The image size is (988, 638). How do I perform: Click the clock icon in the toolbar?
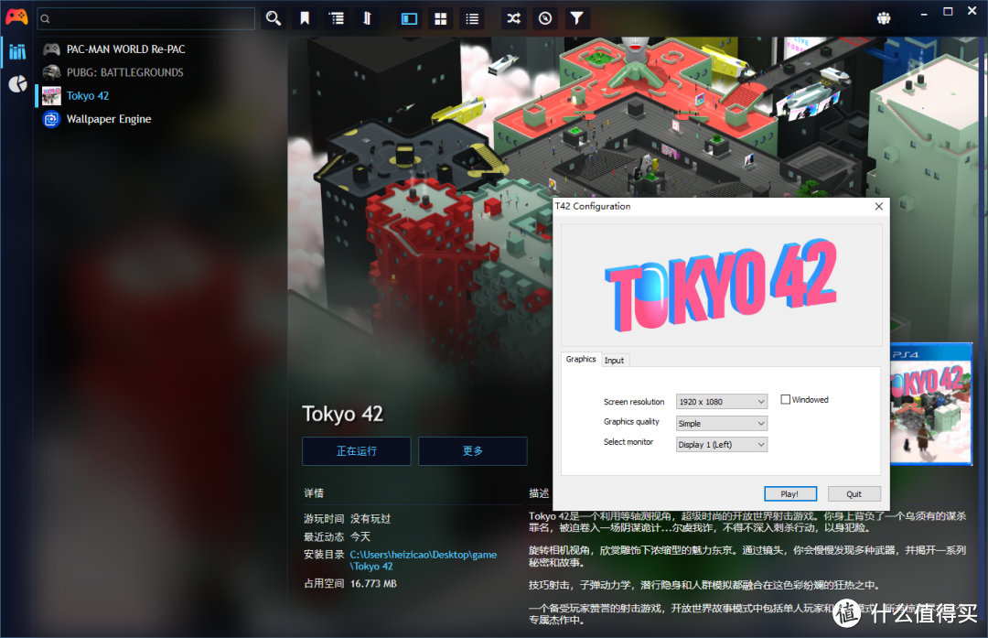(545, 18)
